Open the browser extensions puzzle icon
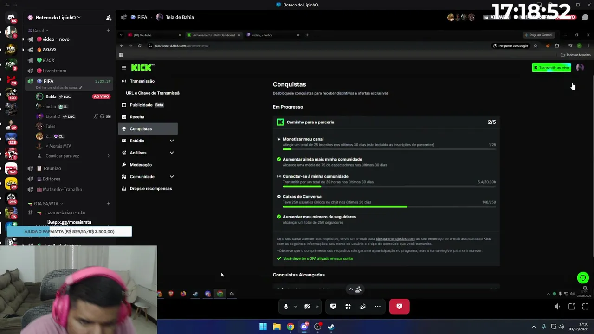 pyautogui.click(x=557, y=46)
